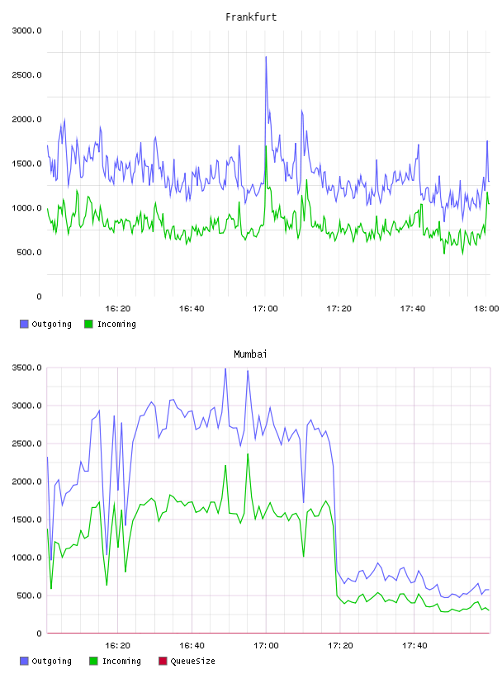
Task: Click the 16:20 time label on Mumbai chart
Action: 118,645
